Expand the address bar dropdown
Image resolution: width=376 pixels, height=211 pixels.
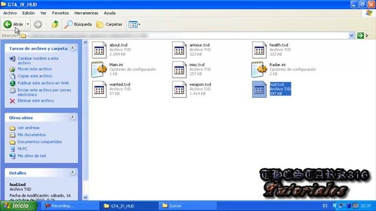pyautogui.click(x=351, y=36)
